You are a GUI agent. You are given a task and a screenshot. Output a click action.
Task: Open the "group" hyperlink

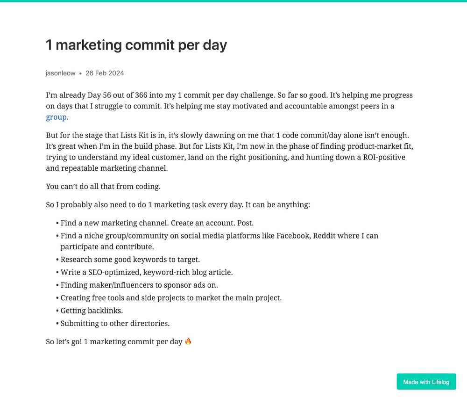pyautogui.click(x=56, y=117)
